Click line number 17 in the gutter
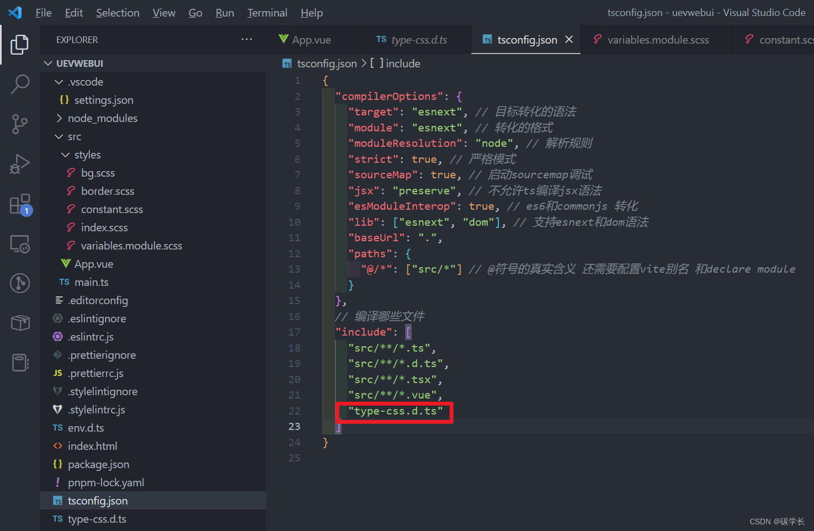 [294, 332]
